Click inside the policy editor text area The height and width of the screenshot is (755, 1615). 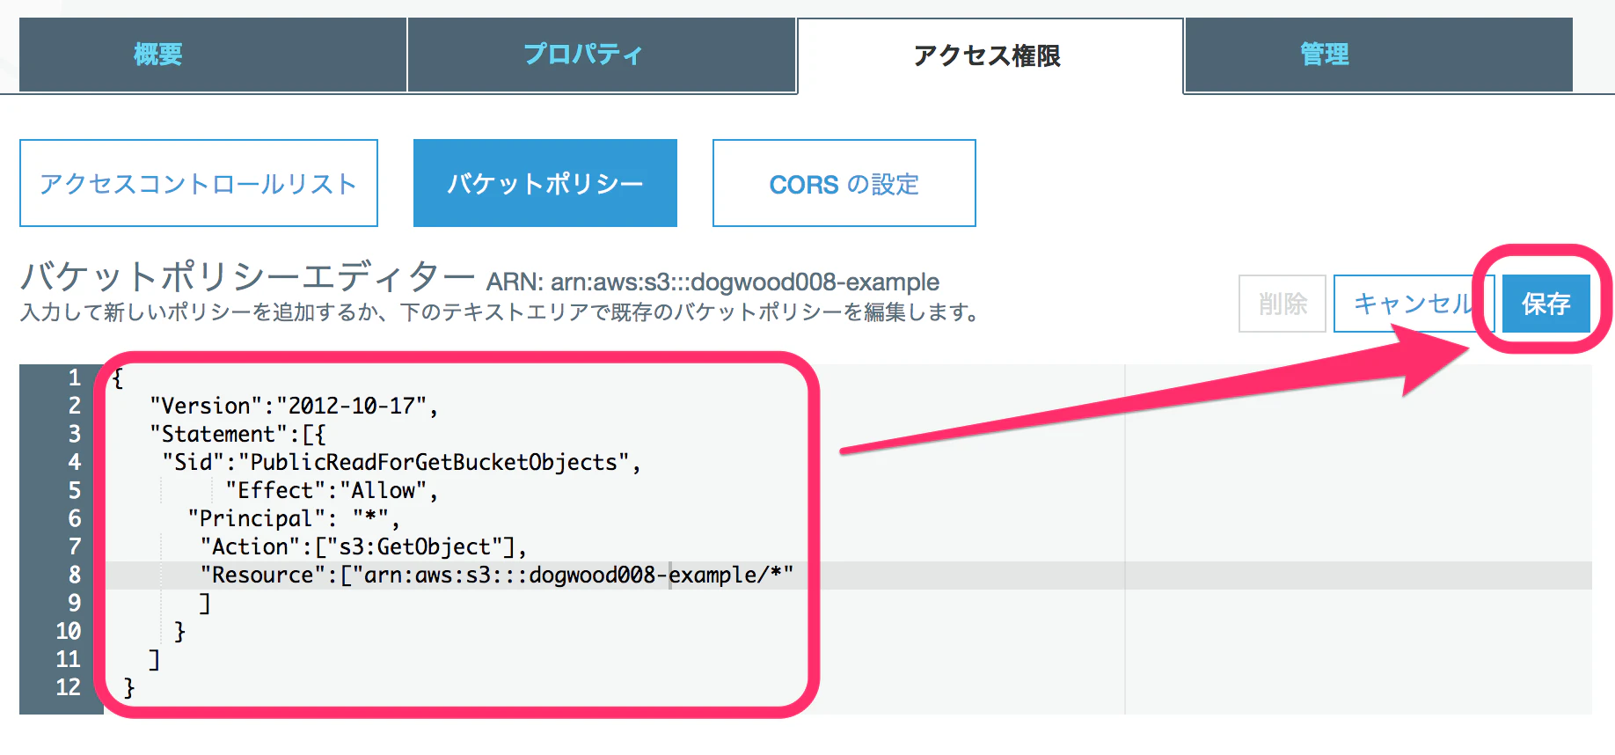tap(849, 539)
